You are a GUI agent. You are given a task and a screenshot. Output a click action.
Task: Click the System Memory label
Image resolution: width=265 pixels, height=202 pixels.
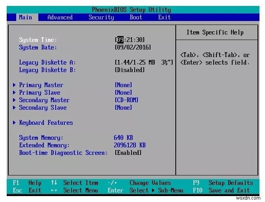point(41,137)
